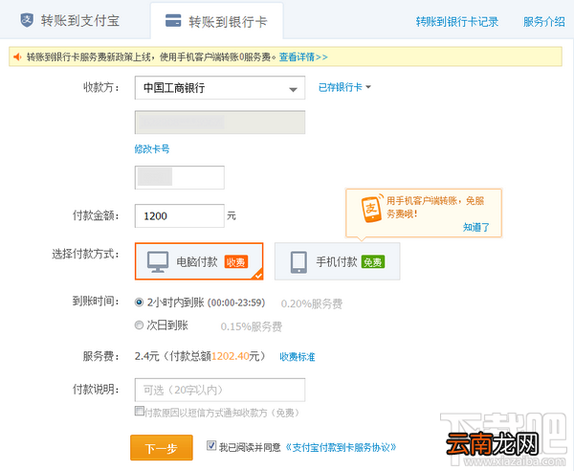Screen dimensions: 574x471
Task: Click the recipient name input field
Action: 180,178
